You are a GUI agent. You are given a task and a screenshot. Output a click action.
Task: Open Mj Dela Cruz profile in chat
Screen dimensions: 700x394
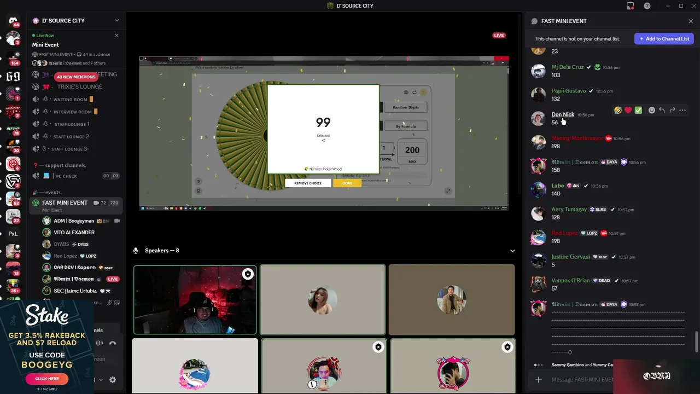[567, 67]
